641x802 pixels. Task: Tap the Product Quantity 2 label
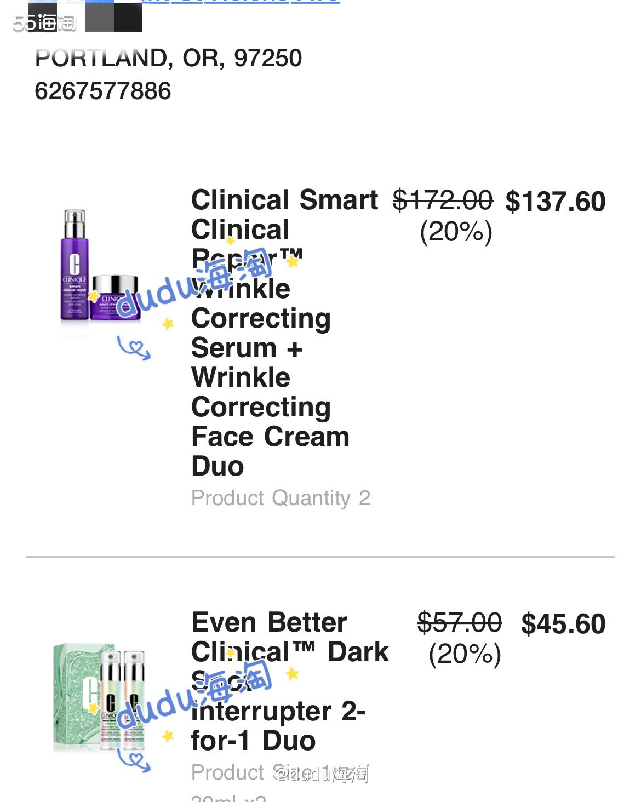281,498
